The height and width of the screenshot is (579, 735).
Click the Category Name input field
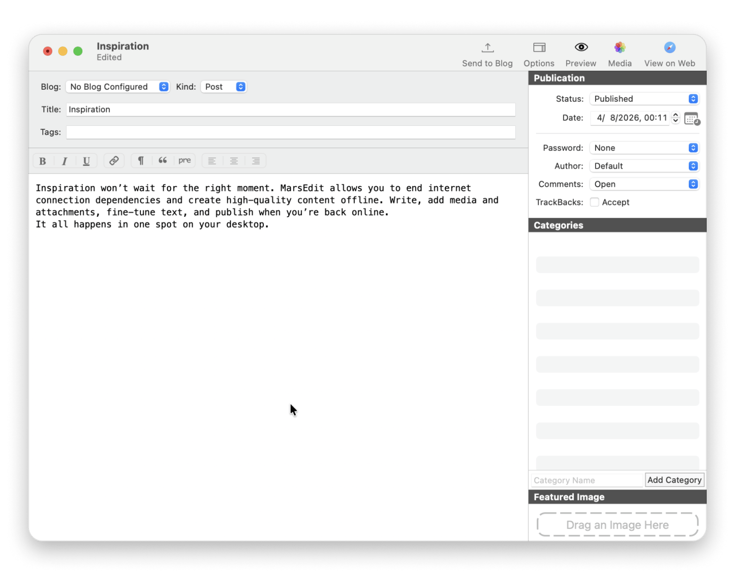(x=587, y=480)
